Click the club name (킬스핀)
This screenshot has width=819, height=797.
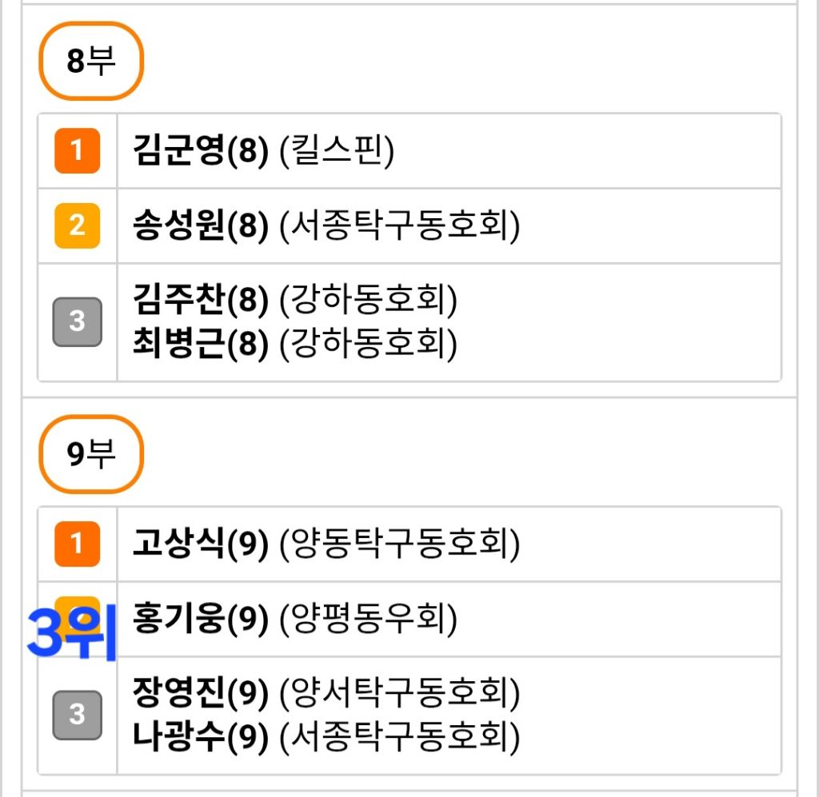[337, 151]
